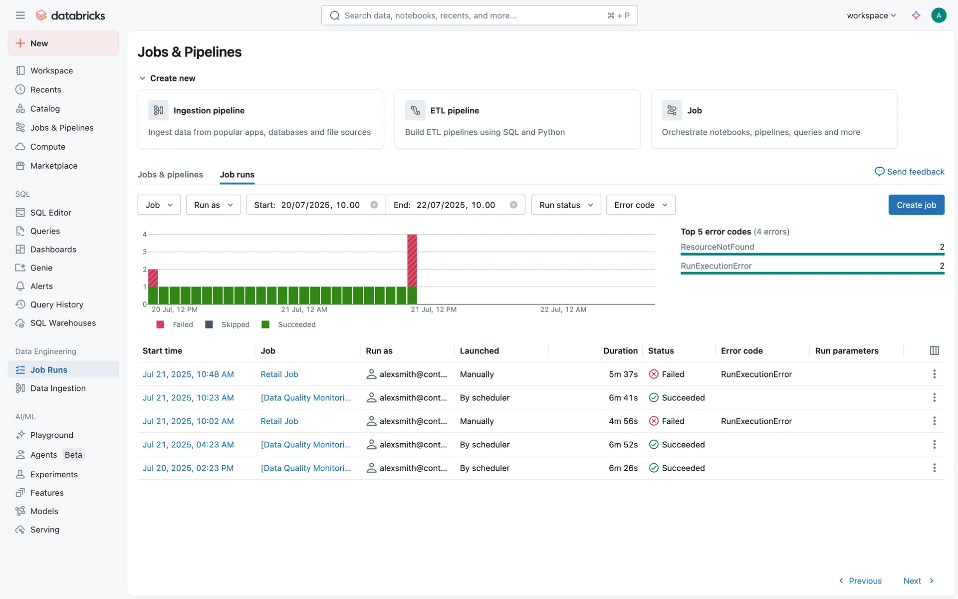Click the AI assistant sparkle icon
The image size is (958, 599).
pos(916,15)
